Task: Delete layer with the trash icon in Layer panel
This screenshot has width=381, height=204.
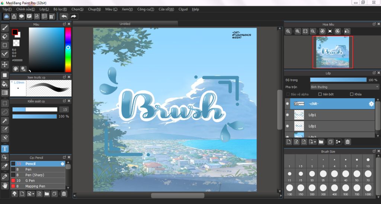Action: 348,142
